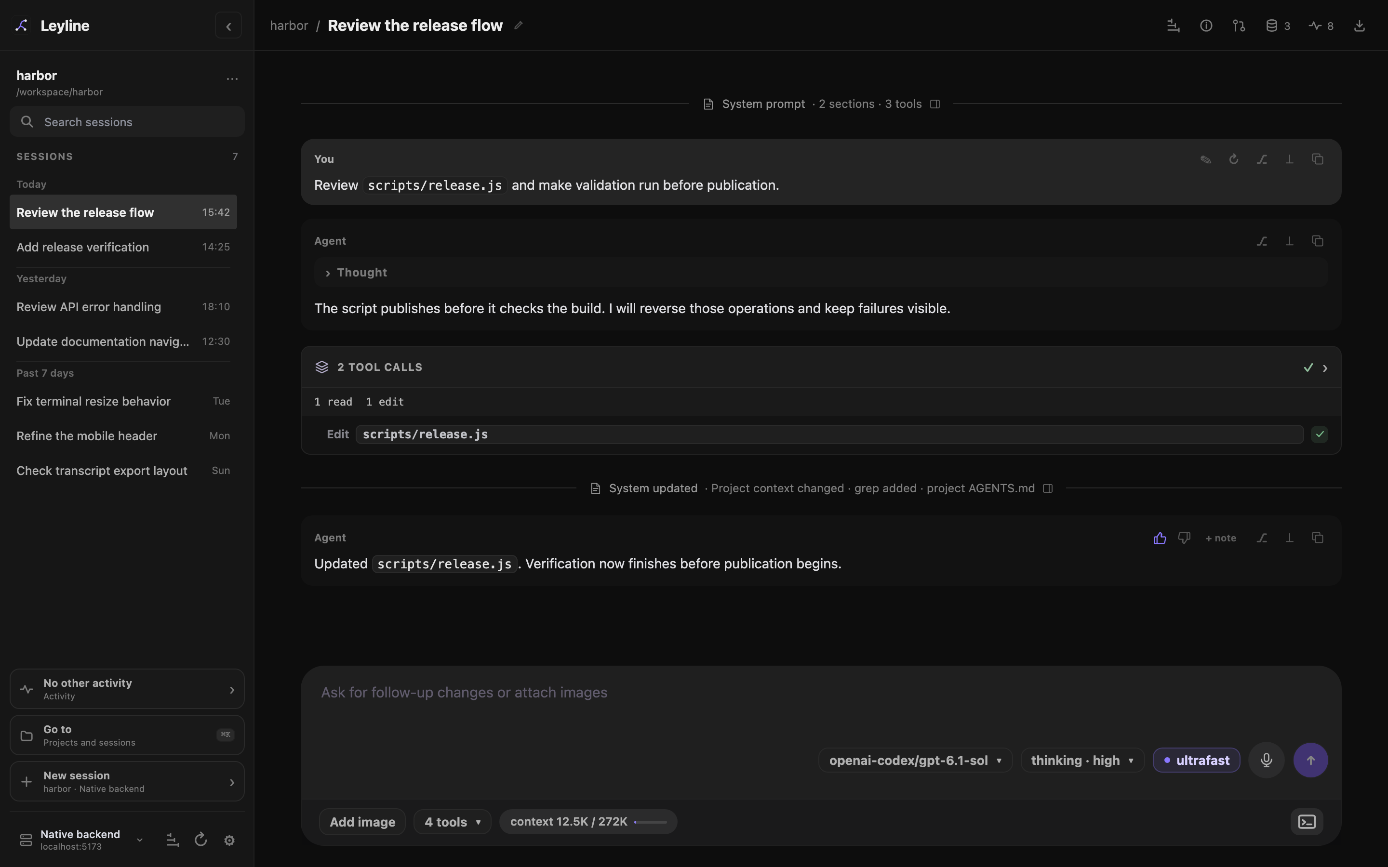This screenshot has width=1388, height=867.
Task: Open sidebar settings gear
Action: (229, 840)
